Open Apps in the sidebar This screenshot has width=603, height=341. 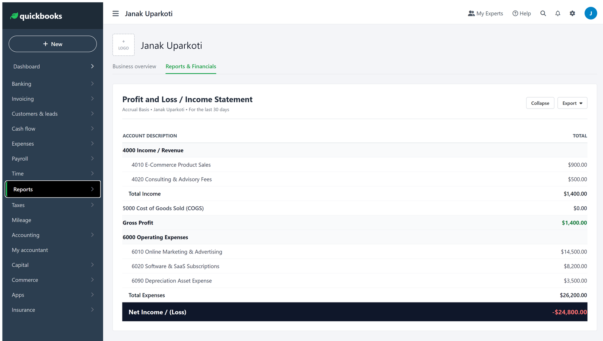pyautogui.click(x=53, y=295)
